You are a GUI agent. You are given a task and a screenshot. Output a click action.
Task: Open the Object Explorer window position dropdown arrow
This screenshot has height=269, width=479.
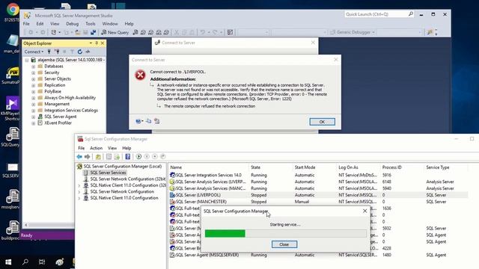point(91,43)
